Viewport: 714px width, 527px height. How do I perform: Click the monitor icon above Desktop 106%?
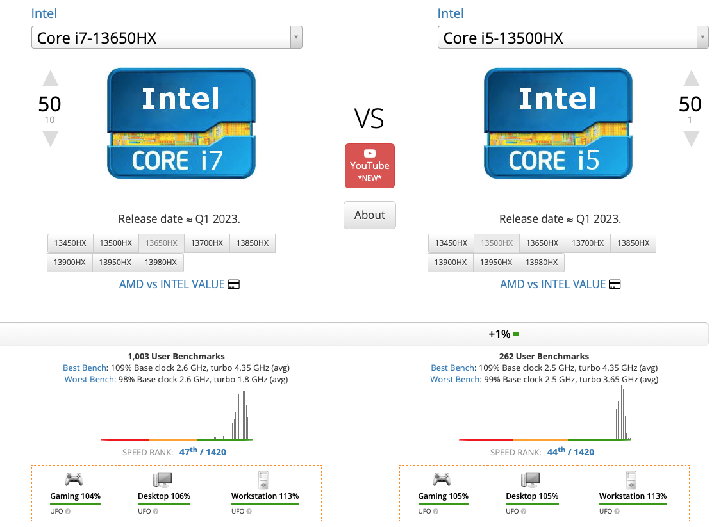163,480
